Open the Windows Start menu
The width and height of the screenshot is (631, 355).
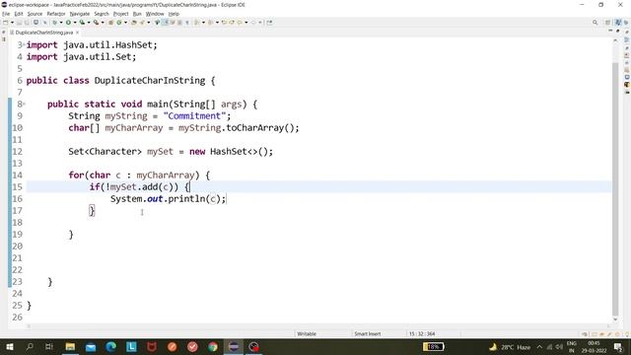[9, 346]
